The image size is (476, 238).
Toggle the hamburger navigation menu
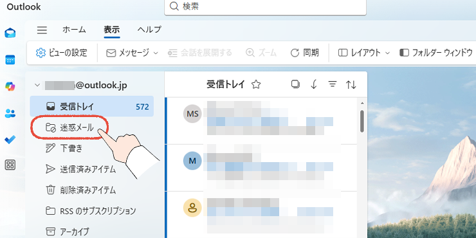42,30
